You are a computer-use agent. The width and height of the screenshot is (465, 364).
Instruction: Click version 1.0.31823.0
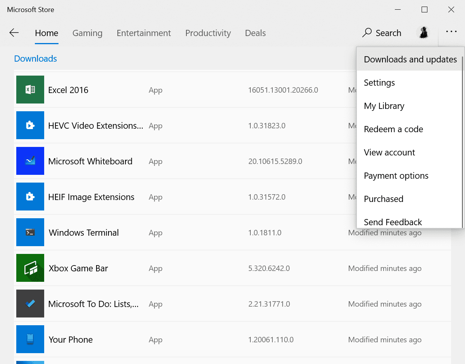tap(267, 126)
